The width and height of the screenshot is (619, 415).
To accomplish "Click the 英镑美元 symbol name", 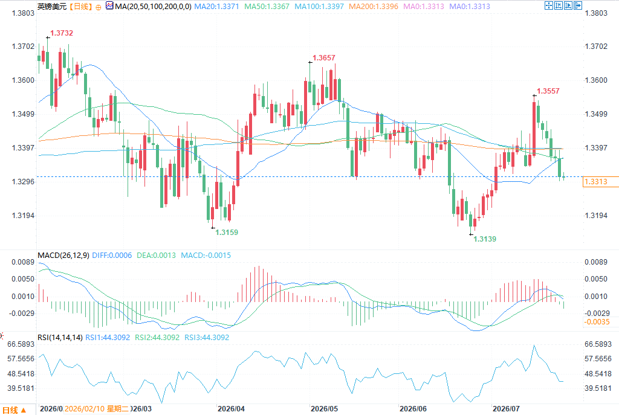I will click(x=52, y=7).
